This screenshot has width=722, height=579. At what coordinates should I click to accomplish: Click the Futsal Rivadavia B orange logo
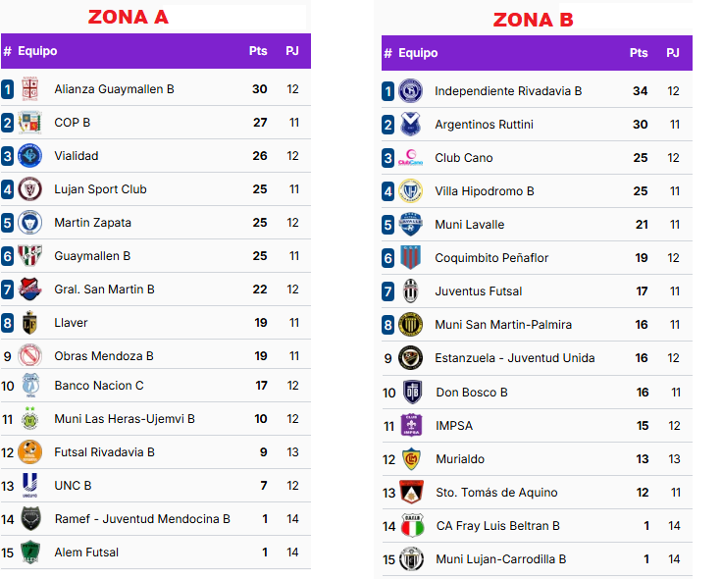click(x=30, y=452)
